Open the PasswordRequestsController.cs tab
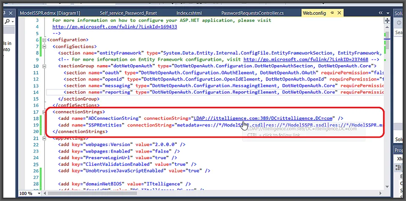The image size is (406, 201). coord(252,13)
